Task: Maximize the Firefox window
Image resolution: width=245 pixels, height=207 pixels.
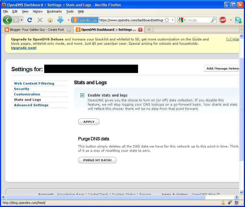Action: pos(234,5)
